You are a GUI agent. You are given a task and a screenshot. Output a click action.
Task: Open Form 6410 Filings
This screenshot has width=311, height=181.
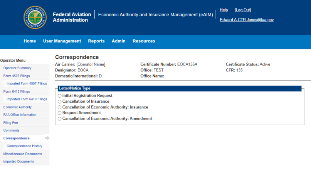coord(17,91)
